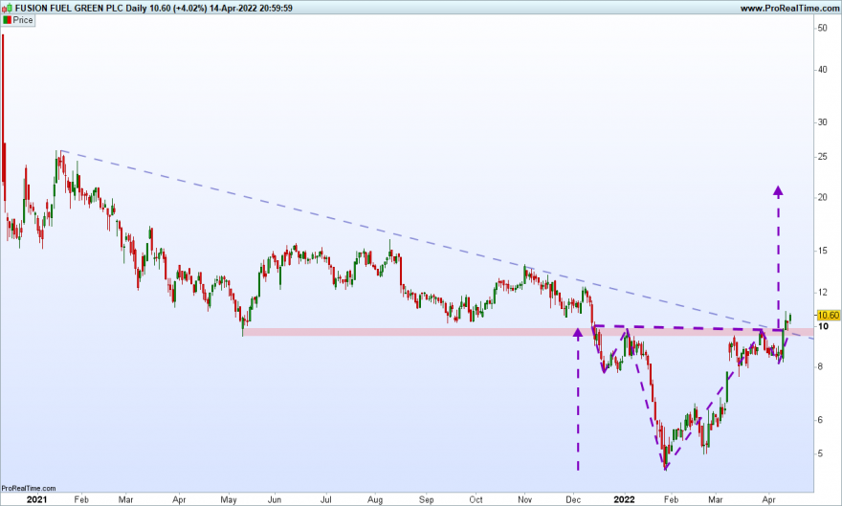Click the Dec label on time axis
Screen dimensions: 842x506
click(x=573, y=499)
